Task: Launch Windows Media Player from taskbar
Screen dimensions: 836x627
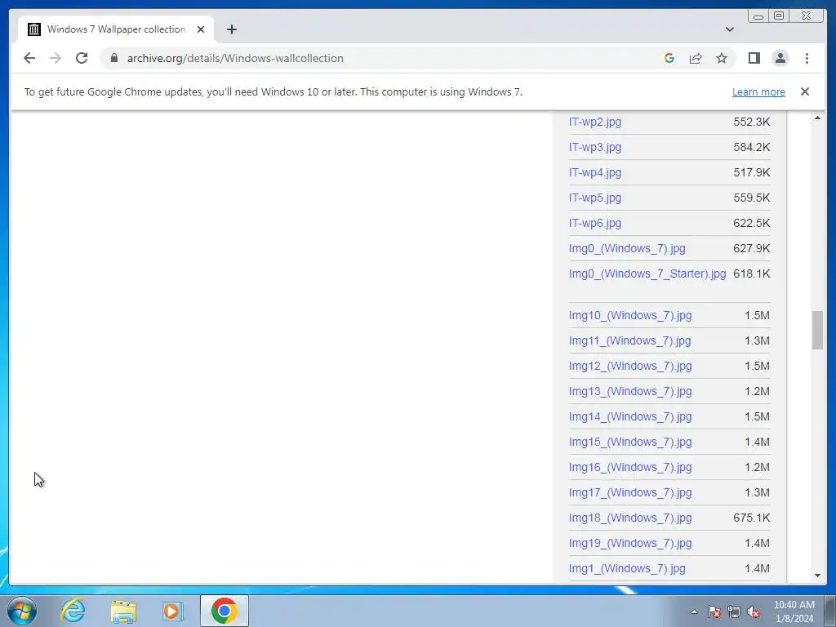Action: click(173, 611)
